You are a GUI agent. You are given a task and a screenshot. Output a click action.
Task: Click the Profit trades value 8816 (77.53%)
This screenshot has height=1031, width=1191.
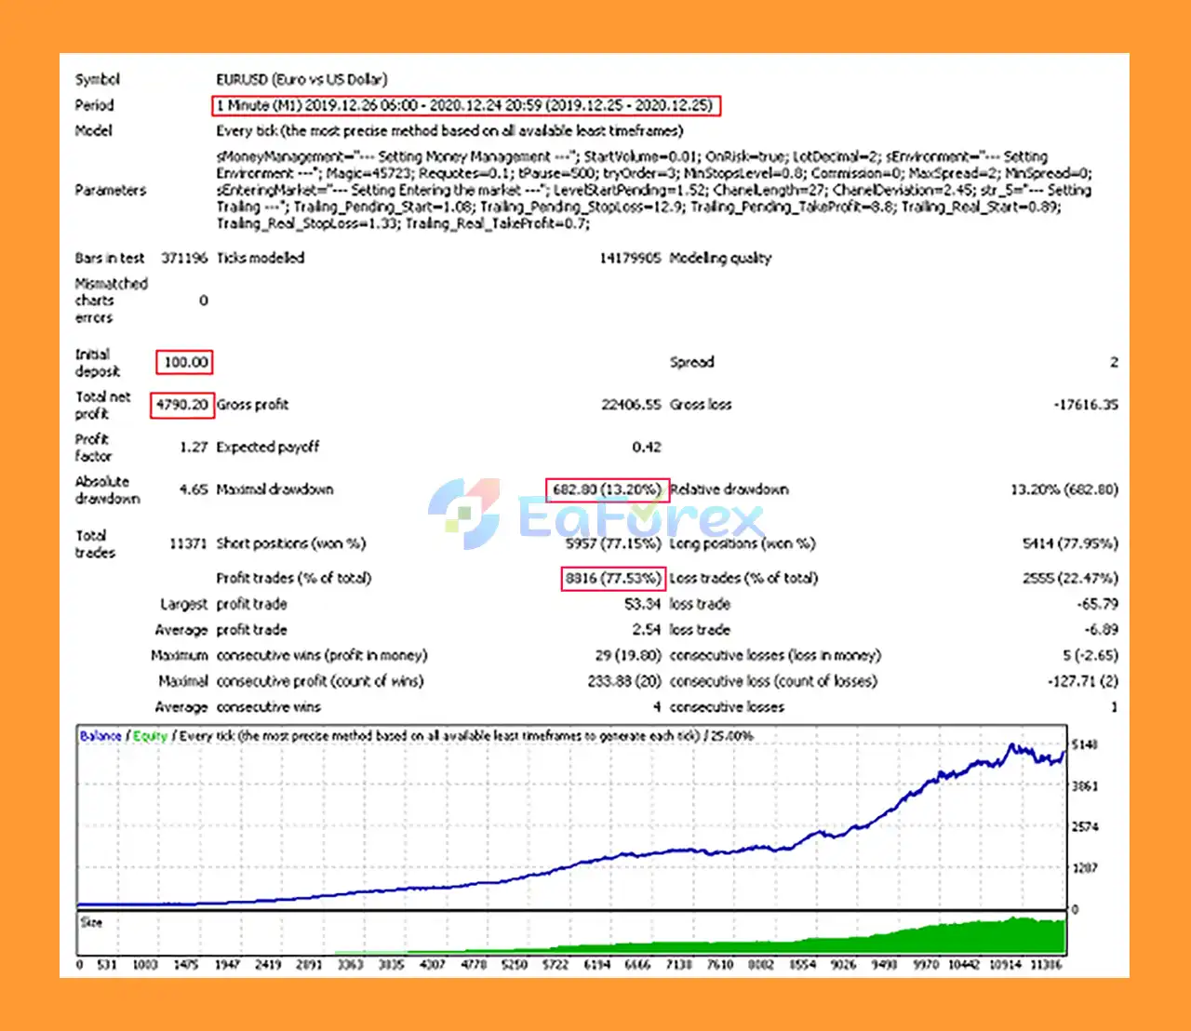[612, 578]
